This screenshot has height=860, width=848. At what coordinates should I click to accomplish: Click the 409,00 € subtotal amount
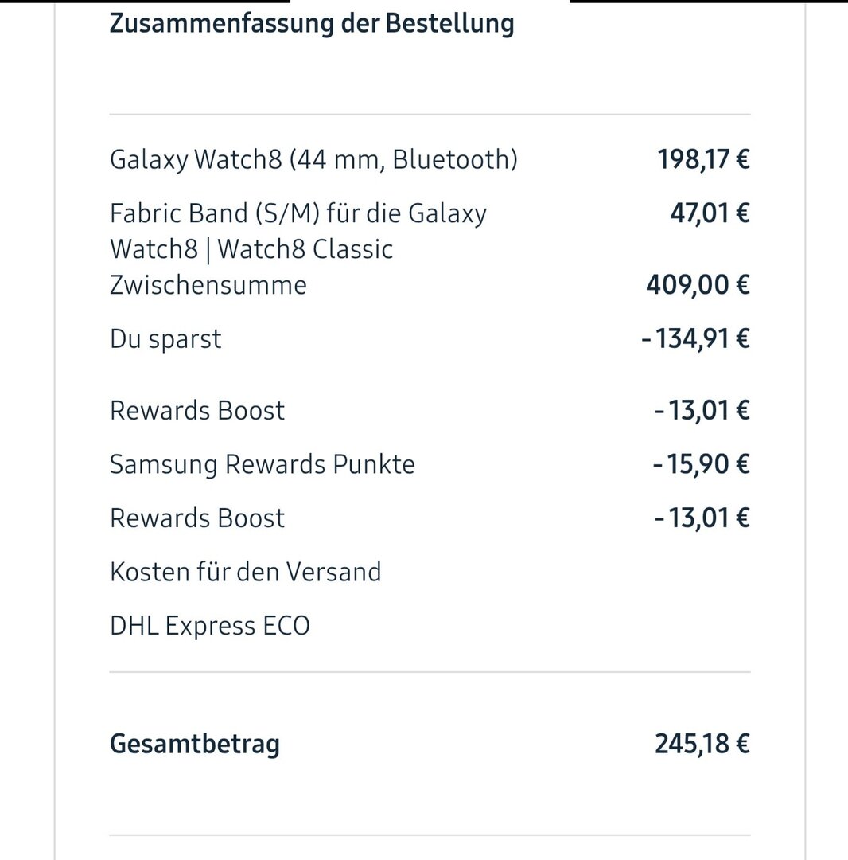point(698,285)
